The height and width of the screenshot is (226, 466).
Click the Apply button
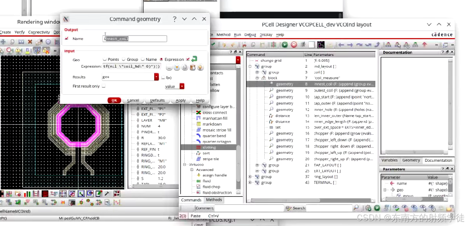(180, 100)
